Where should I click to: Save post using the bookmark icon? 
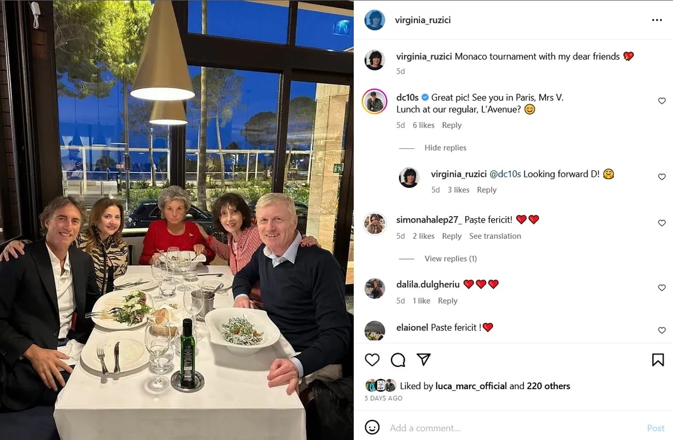[657, 360]
